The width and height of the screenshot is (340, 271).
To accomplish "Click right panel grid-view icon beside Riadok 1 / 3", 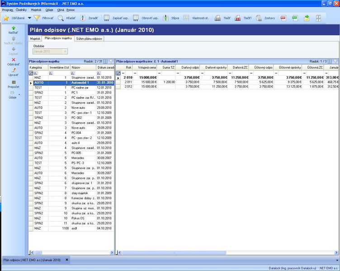I will click(x=330, y=61).
